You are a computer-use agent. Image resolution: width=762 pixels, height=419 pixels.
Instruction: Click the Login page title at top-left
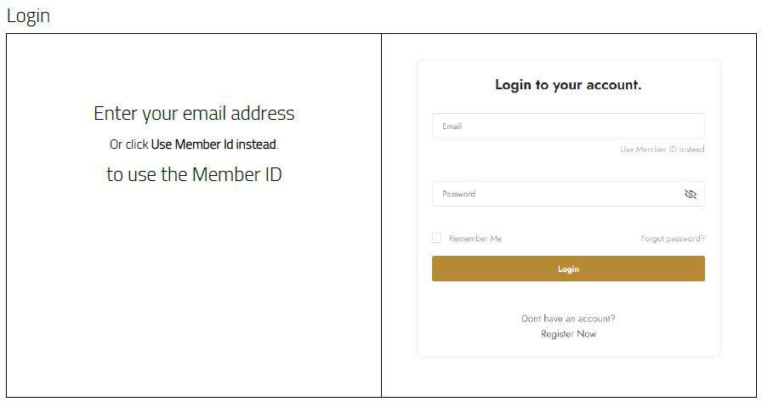28,15
